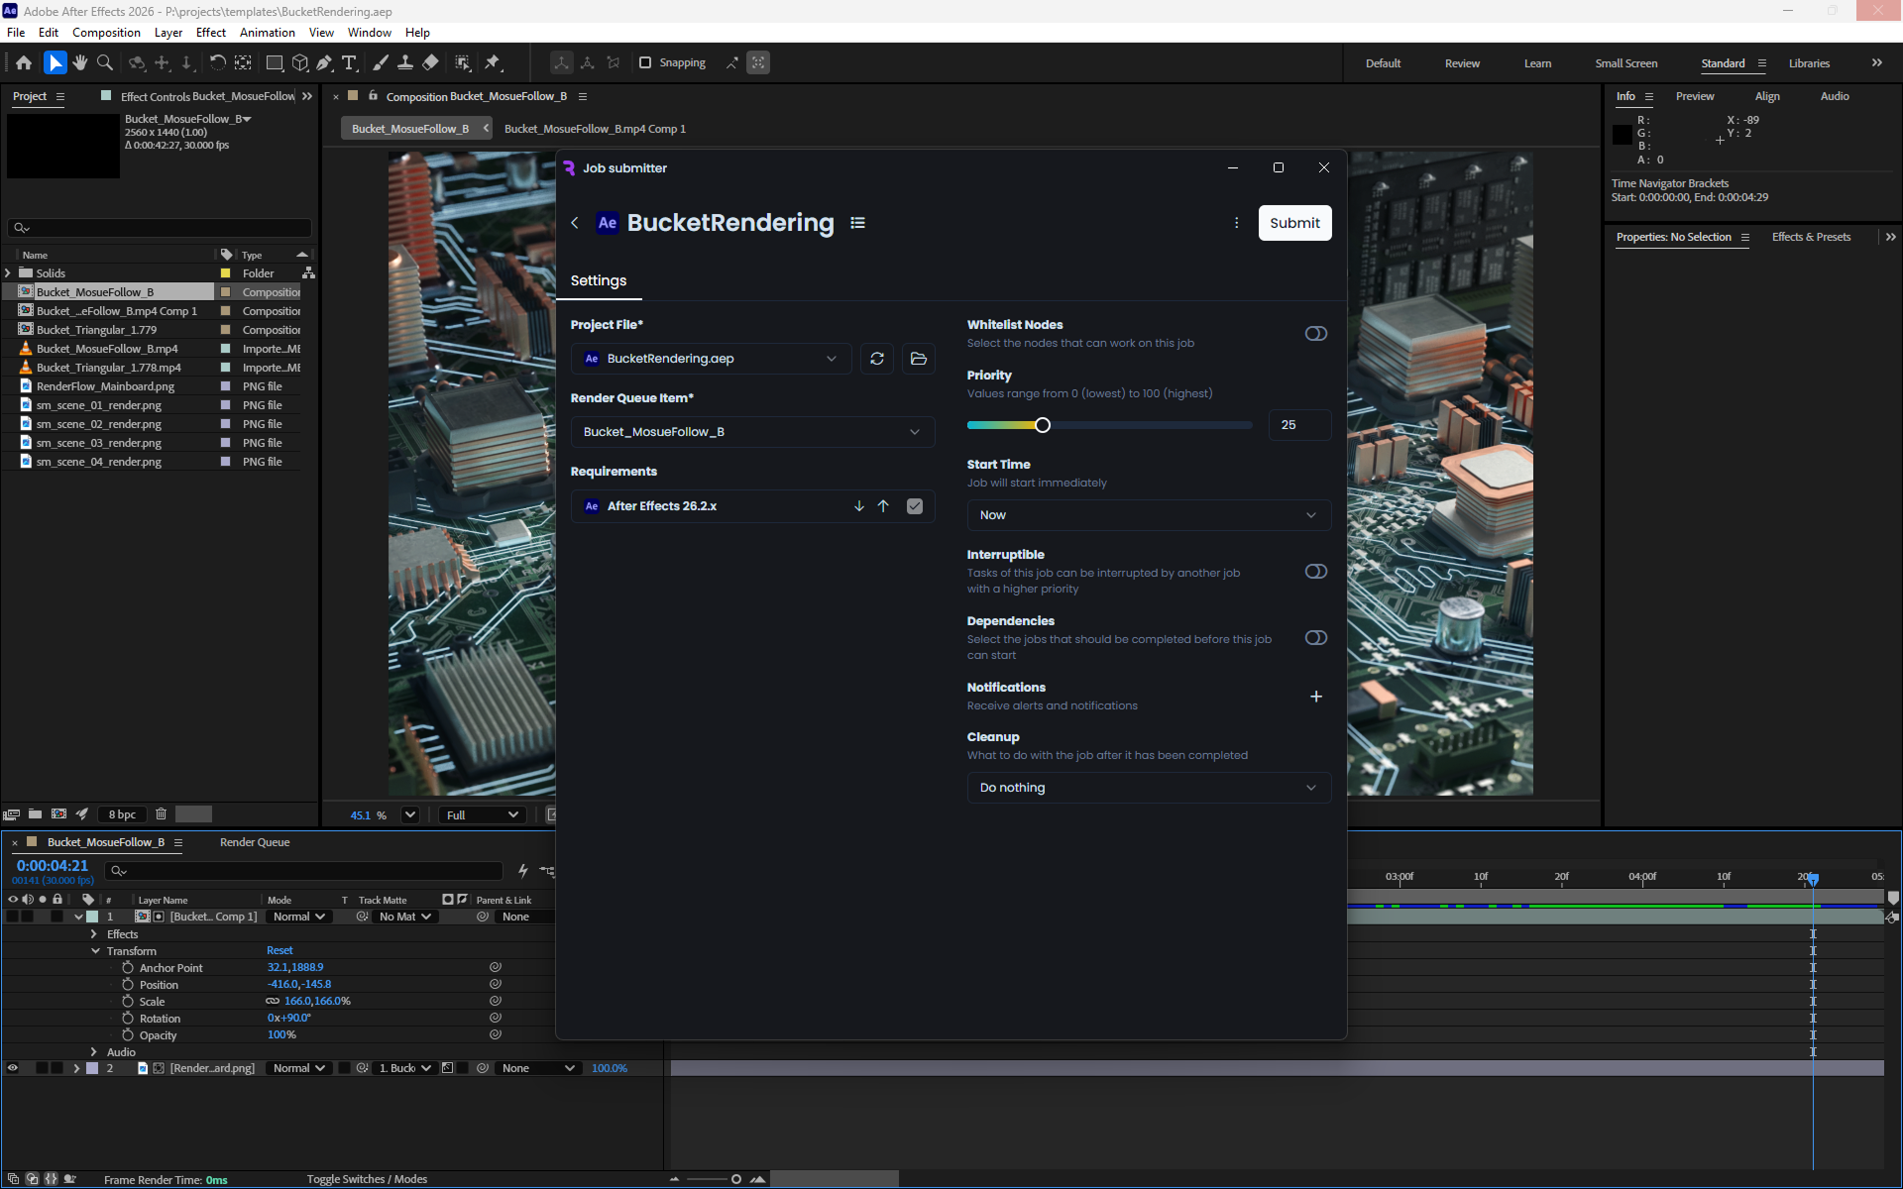Screen dimensions: 1903x1189
Task: Click the Opacity stopwatch icon
Action: [128, 1035]
